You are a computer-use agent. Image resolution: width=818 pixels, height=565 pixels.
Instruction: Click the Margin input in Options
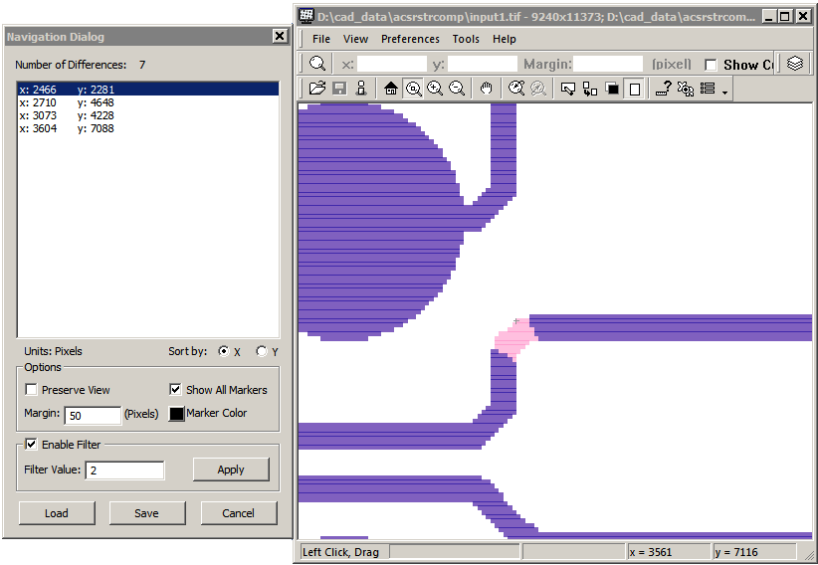click(93, 415)
